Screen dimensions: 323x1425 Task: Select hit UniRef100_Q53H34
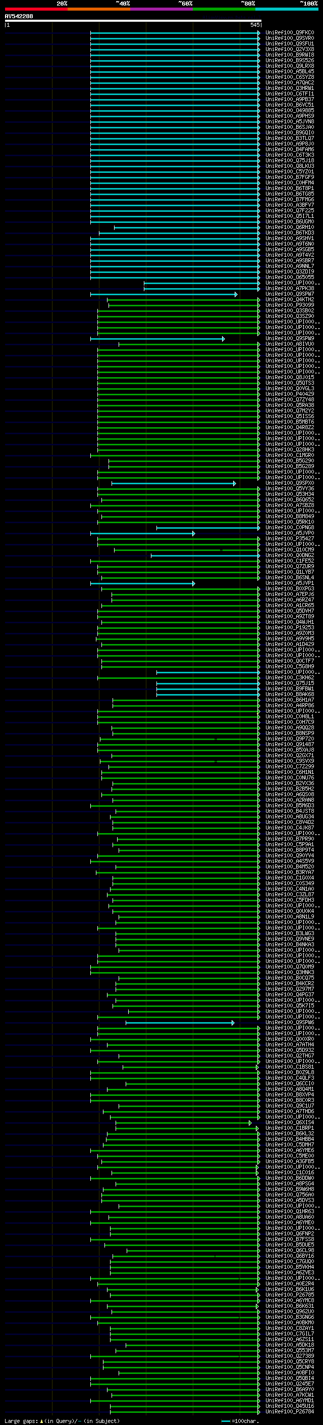pyautogui.click(x=289, y=494)
